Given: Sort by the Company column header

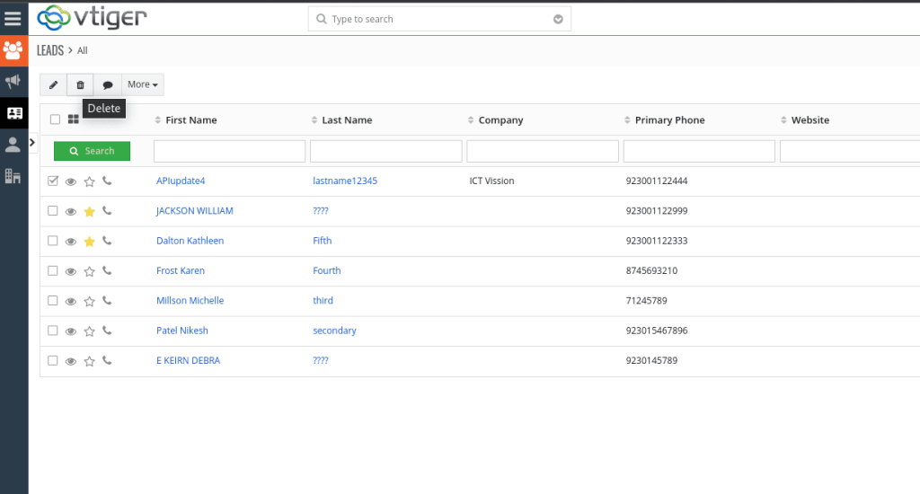Looking at the screenshot, I should [x=500, y=120].
